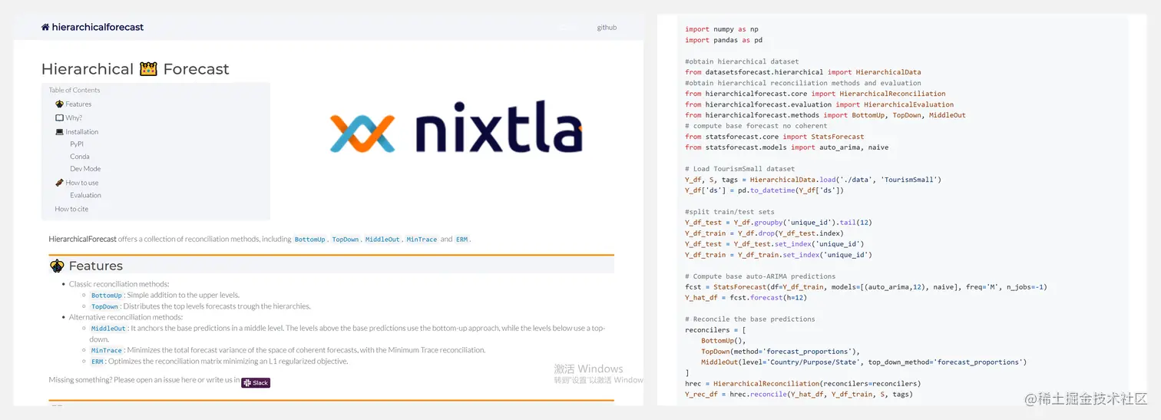
Task: Click HierarchicalReconciliation import code line
Action: pyautogui.click(x=815, y=94)
